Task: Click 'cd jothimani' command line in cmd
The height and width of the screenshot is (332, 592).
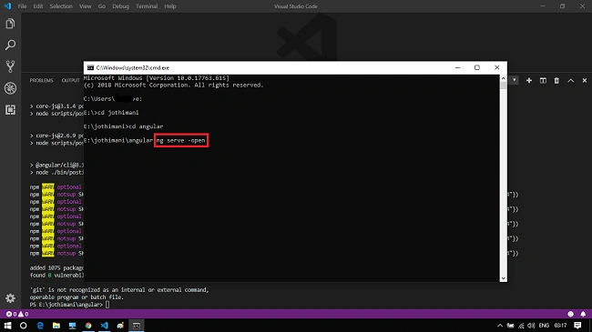Action: [x=111, y=113]
